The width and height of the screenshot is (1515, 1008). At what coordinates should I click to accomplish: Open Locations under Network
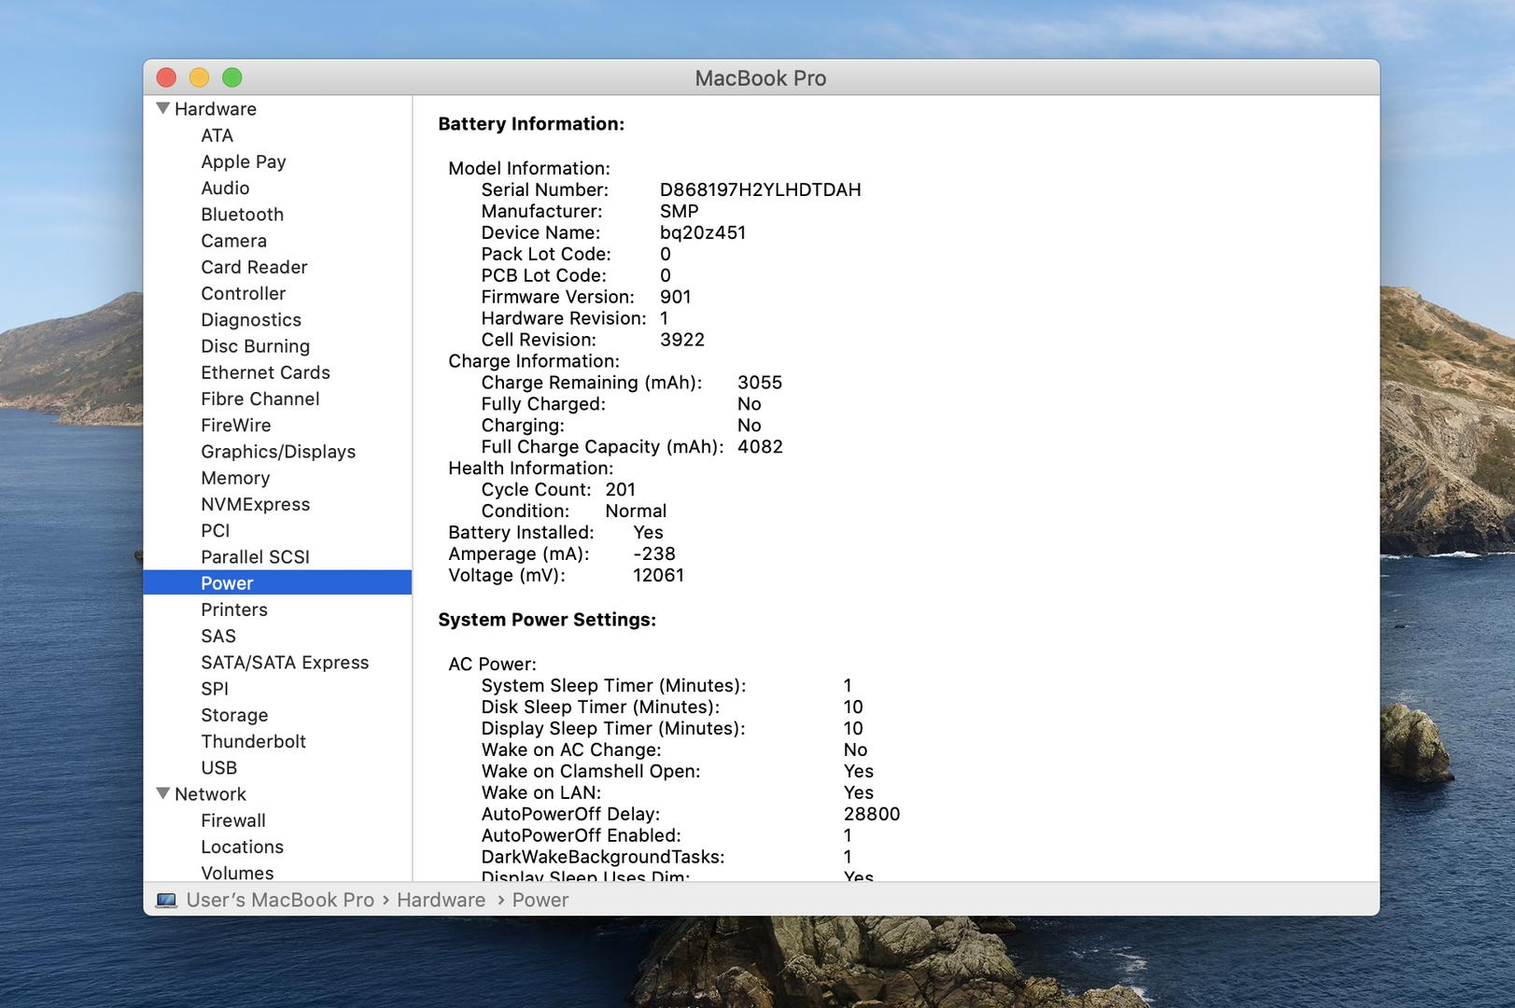click(x=242, y=847)
